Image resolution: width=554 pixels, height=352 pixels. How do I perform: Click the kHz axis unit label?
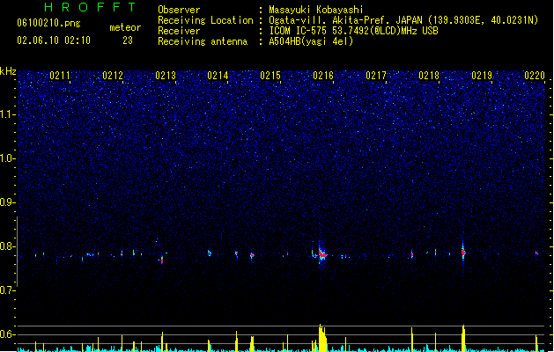coord(8,71)
